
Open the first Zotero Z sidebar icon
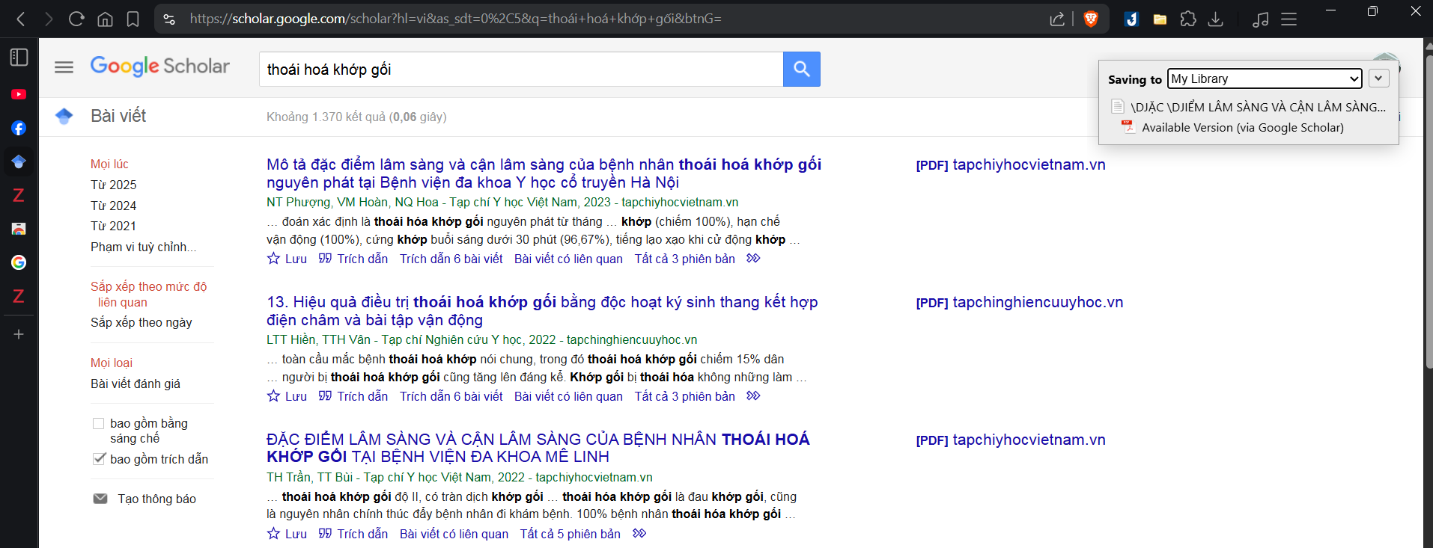pyautogui.click(x=19, y=195)
